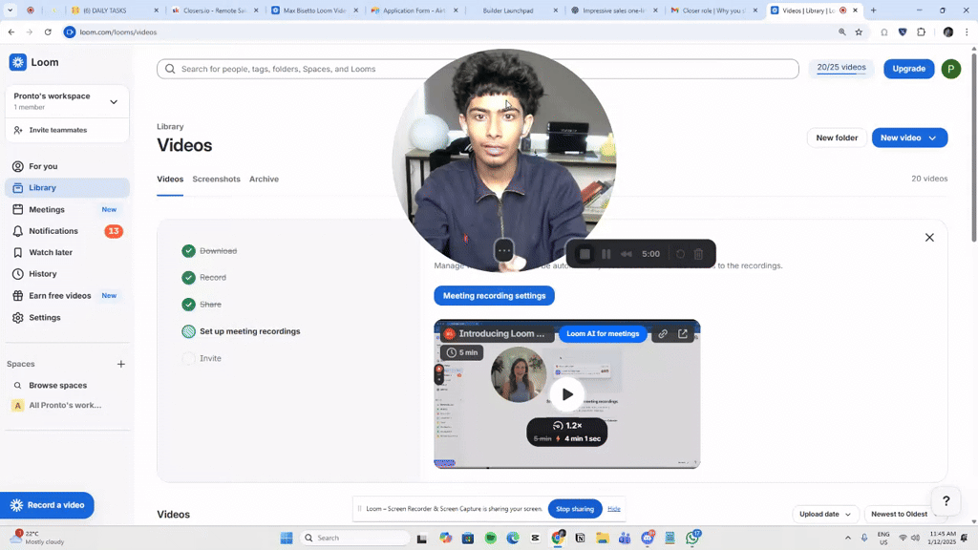Click the rewind recording icon
Image resolution: width=978 pixels, height=550 pixels.
[x=627, y=254]
